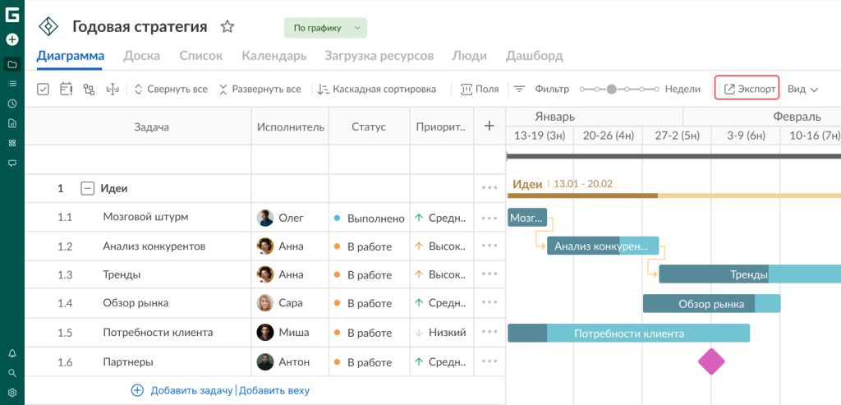Open the Поля columns button

480,90
